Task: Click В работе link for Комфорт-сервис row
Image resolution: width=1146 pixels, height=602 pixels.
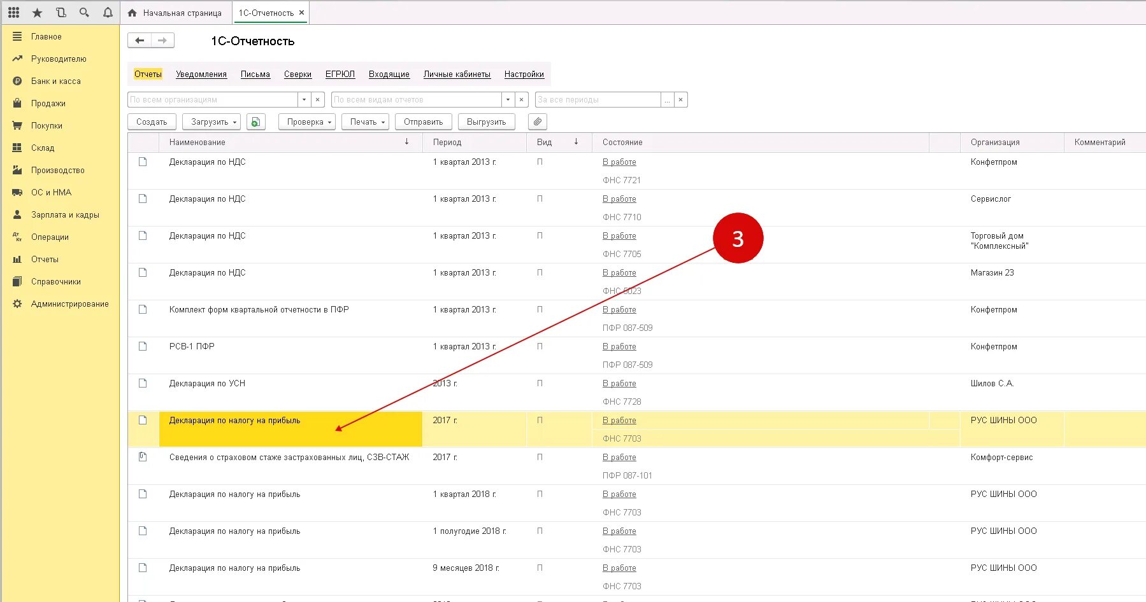Action: tap(619, 457)
